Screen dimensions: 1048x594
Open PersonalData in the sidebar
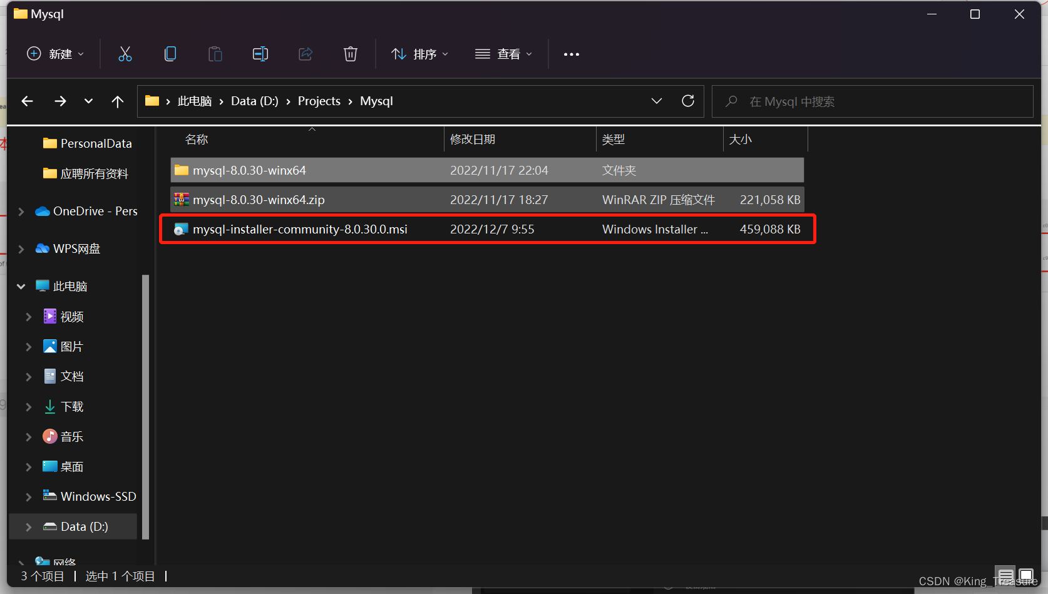[87, 143]
